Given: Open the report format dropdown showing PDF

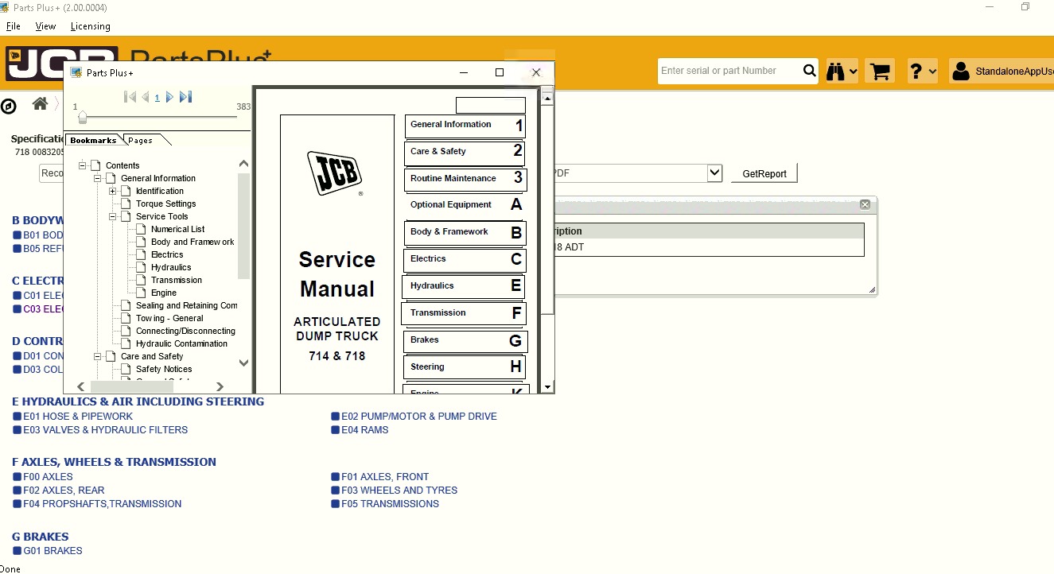Looking at the screenshot, I should [714, 173].
